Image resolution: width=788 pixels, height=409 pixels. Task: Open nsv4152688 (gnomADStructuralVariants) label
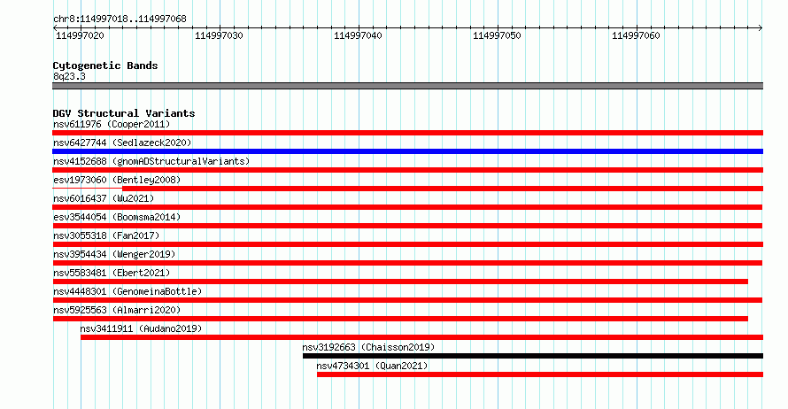tap(151, 161)
